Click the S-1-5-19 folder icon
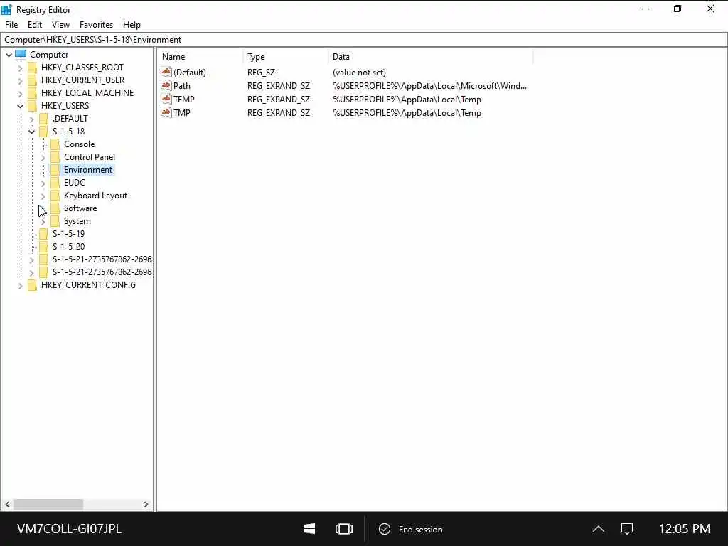Screen dimensions: 728x546 tap(43, 233)
